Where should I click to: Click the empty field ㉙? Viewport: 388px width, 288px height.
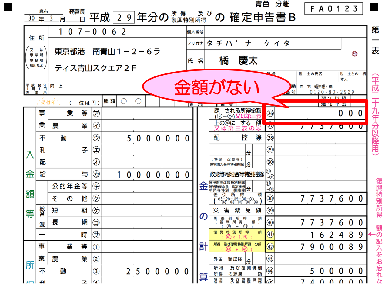click(x=321, y=150)
